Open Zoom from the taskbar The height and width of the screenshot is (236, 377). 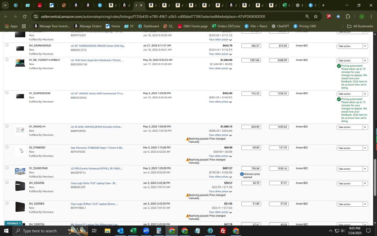pos(146,231)
